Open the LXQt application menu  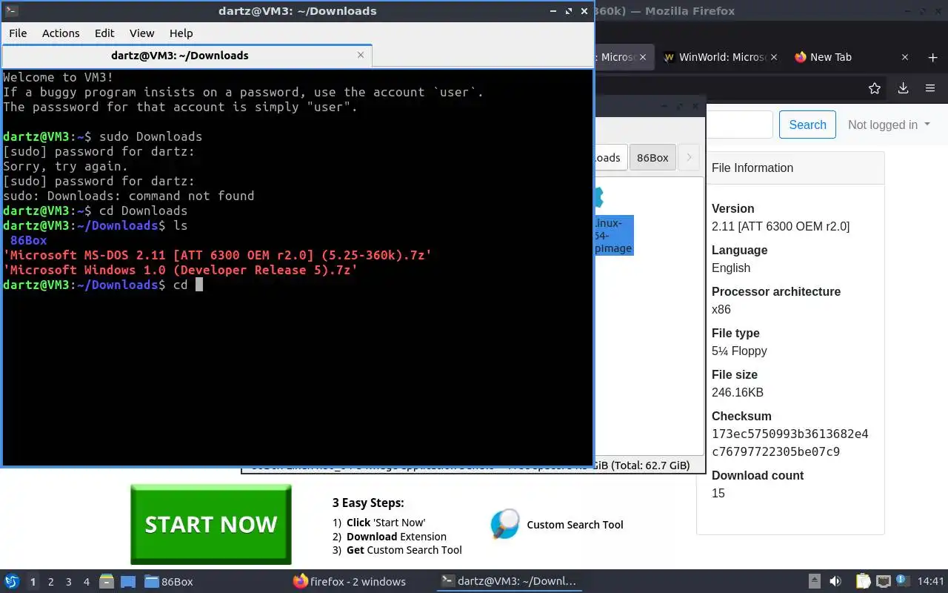[x=12, y=581]
